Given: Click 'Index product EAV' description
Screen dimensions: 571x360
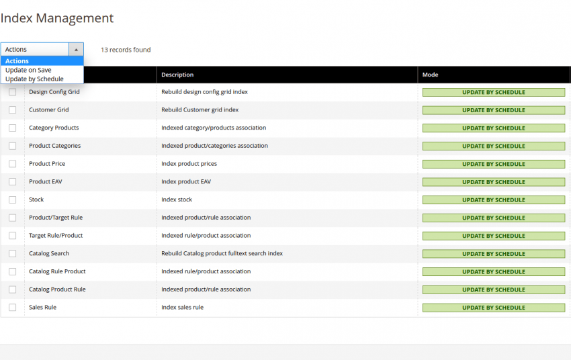Looking at the screenshot, I should click(x=186, y=181).
